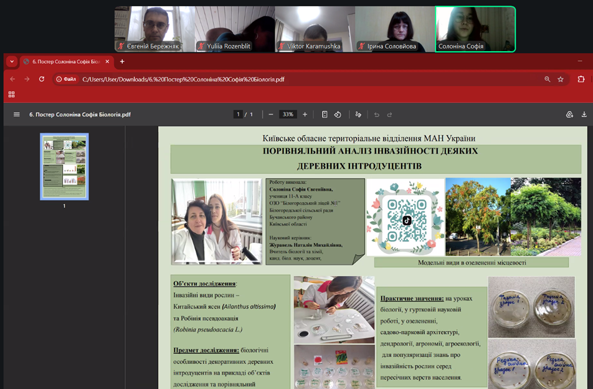The image size is (593, 389).
Task: Select the draw annotation tool
Action: pyautogui.click(x=358, y=115)
